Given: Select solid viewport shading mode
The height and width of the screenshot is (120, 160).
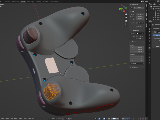Looking at the screenshot, I should point(114,119).
